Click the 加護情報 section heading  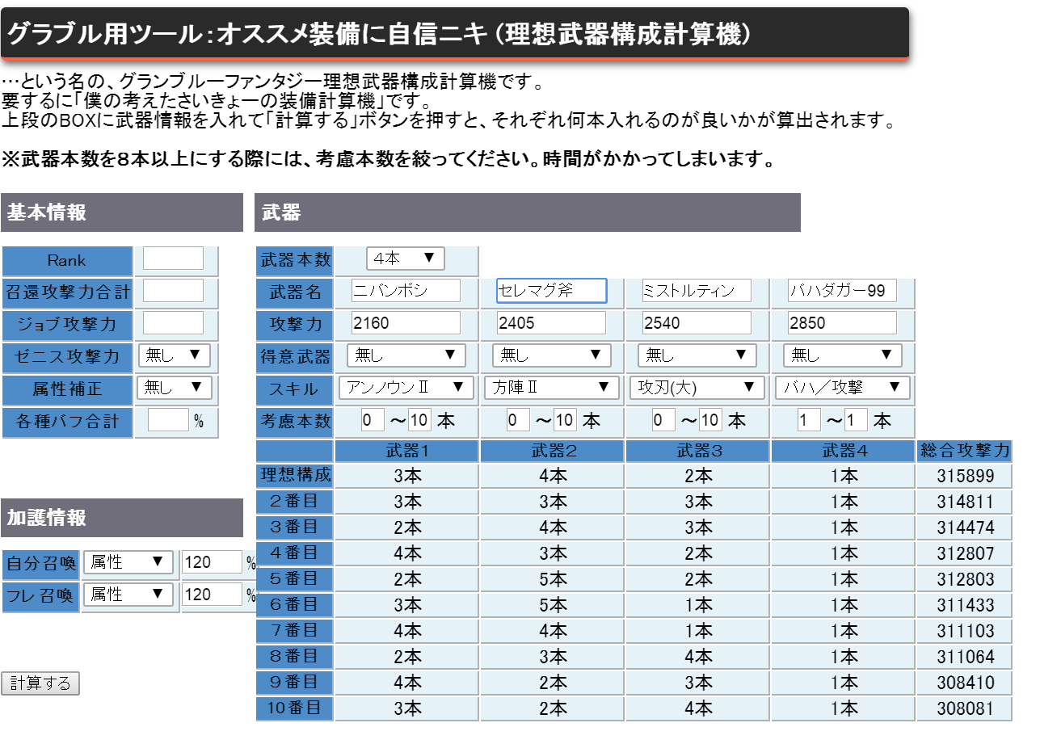coord(122,518)
